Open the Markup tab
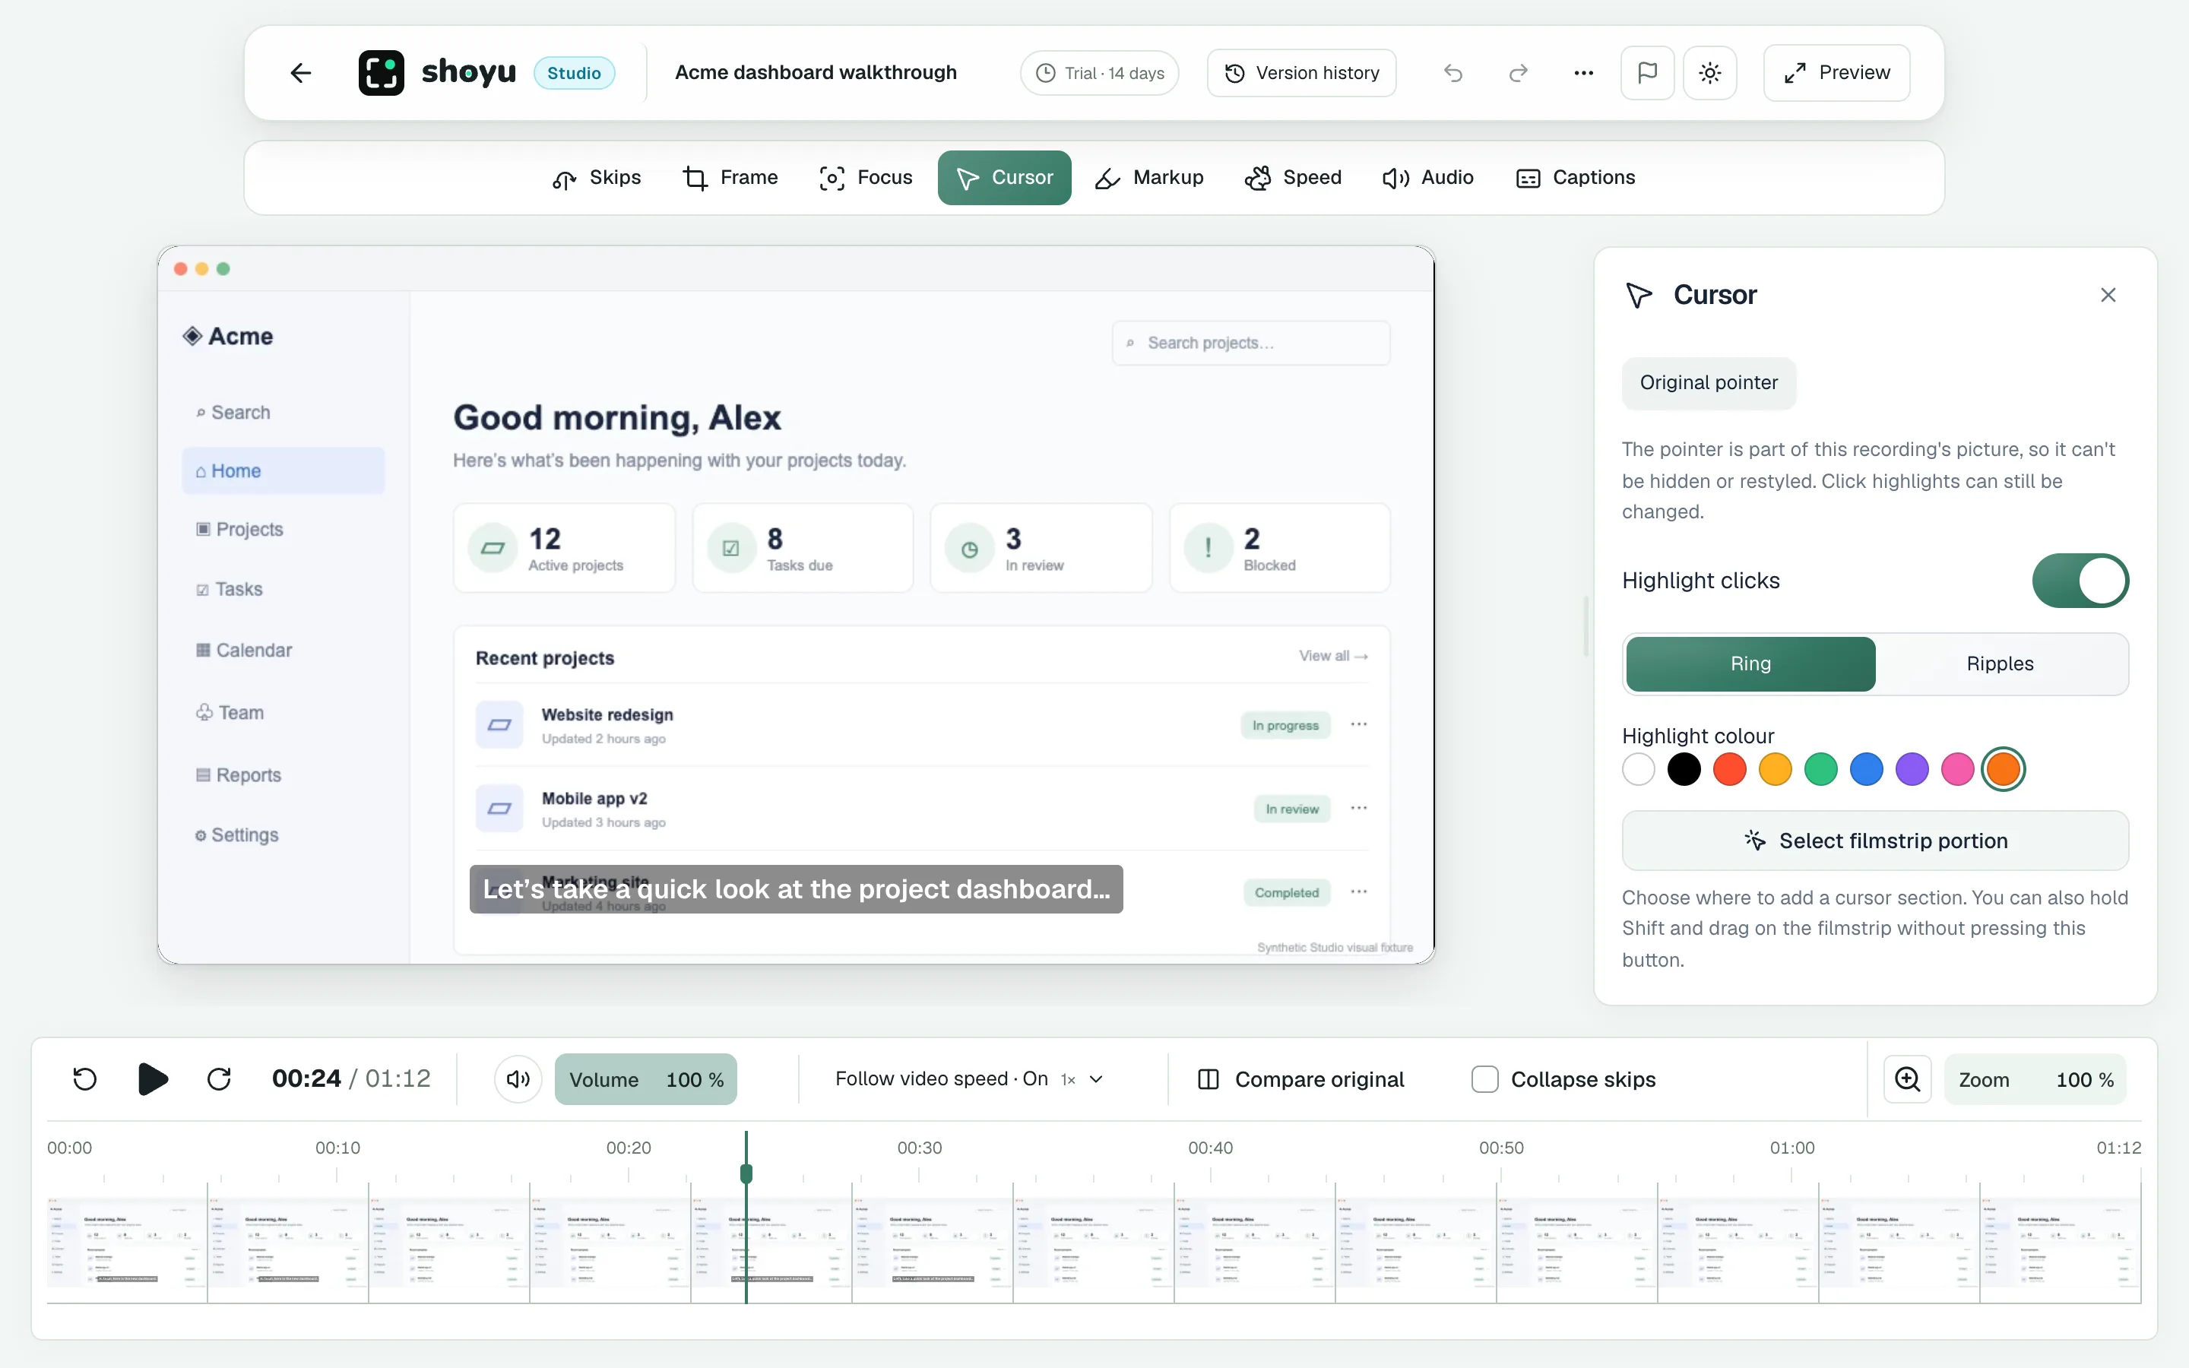 1148,177
